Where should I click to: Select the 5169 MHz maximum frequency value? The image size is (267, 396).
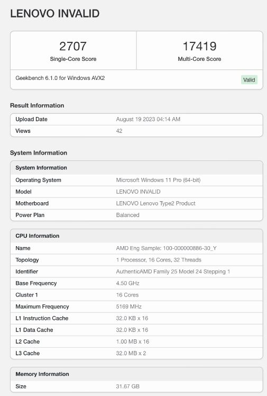(x=128, y=307)
